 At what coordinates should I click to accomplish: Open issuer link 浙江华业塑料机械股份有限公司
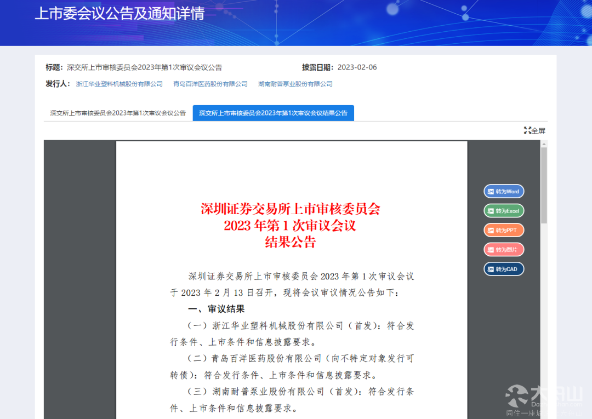[119, 84]
